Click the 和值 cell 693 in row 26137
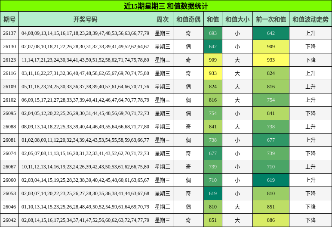This screenshot has width=332, height=227. point(213,33)
